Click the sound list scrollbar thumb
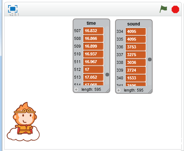This screenshot has width=184, height=151. [x=150, y=59]
